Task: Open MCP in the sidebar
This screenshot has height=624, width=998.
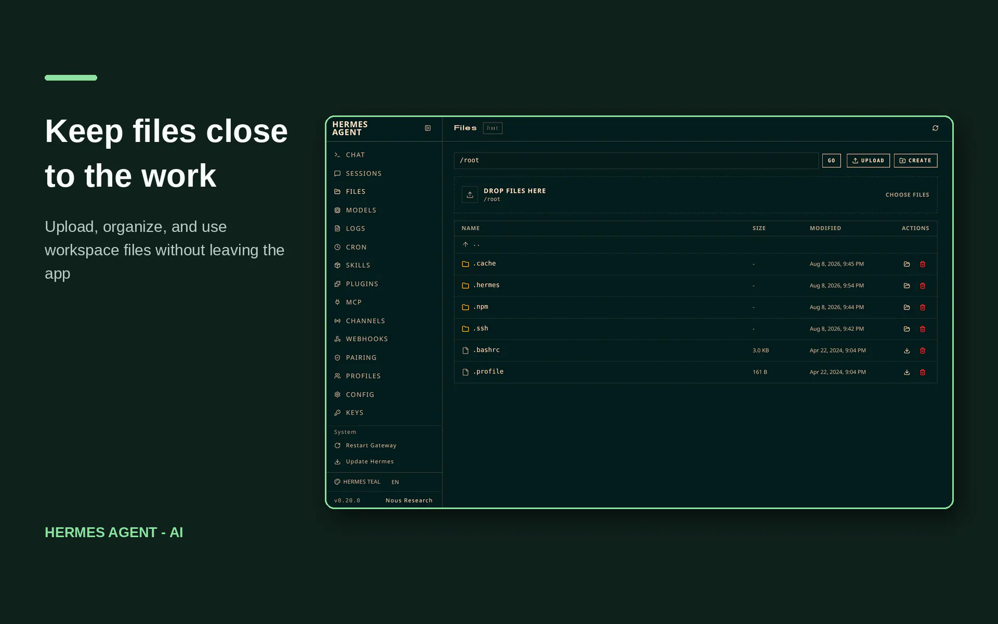Action: tap(384, 303)
